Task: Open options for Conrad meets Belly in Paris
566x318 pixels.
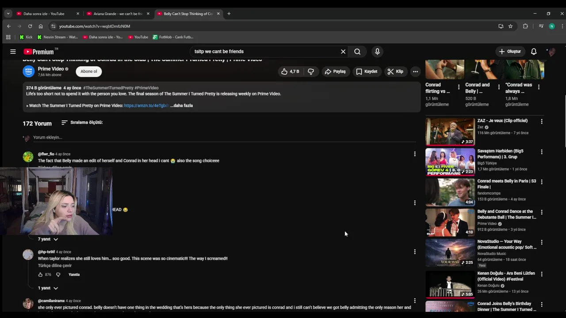Action: 542,182
